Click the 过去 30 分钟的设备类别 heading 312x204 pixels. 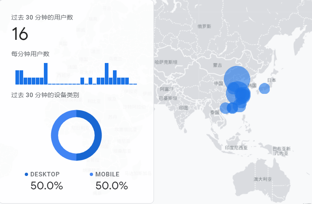45,95
